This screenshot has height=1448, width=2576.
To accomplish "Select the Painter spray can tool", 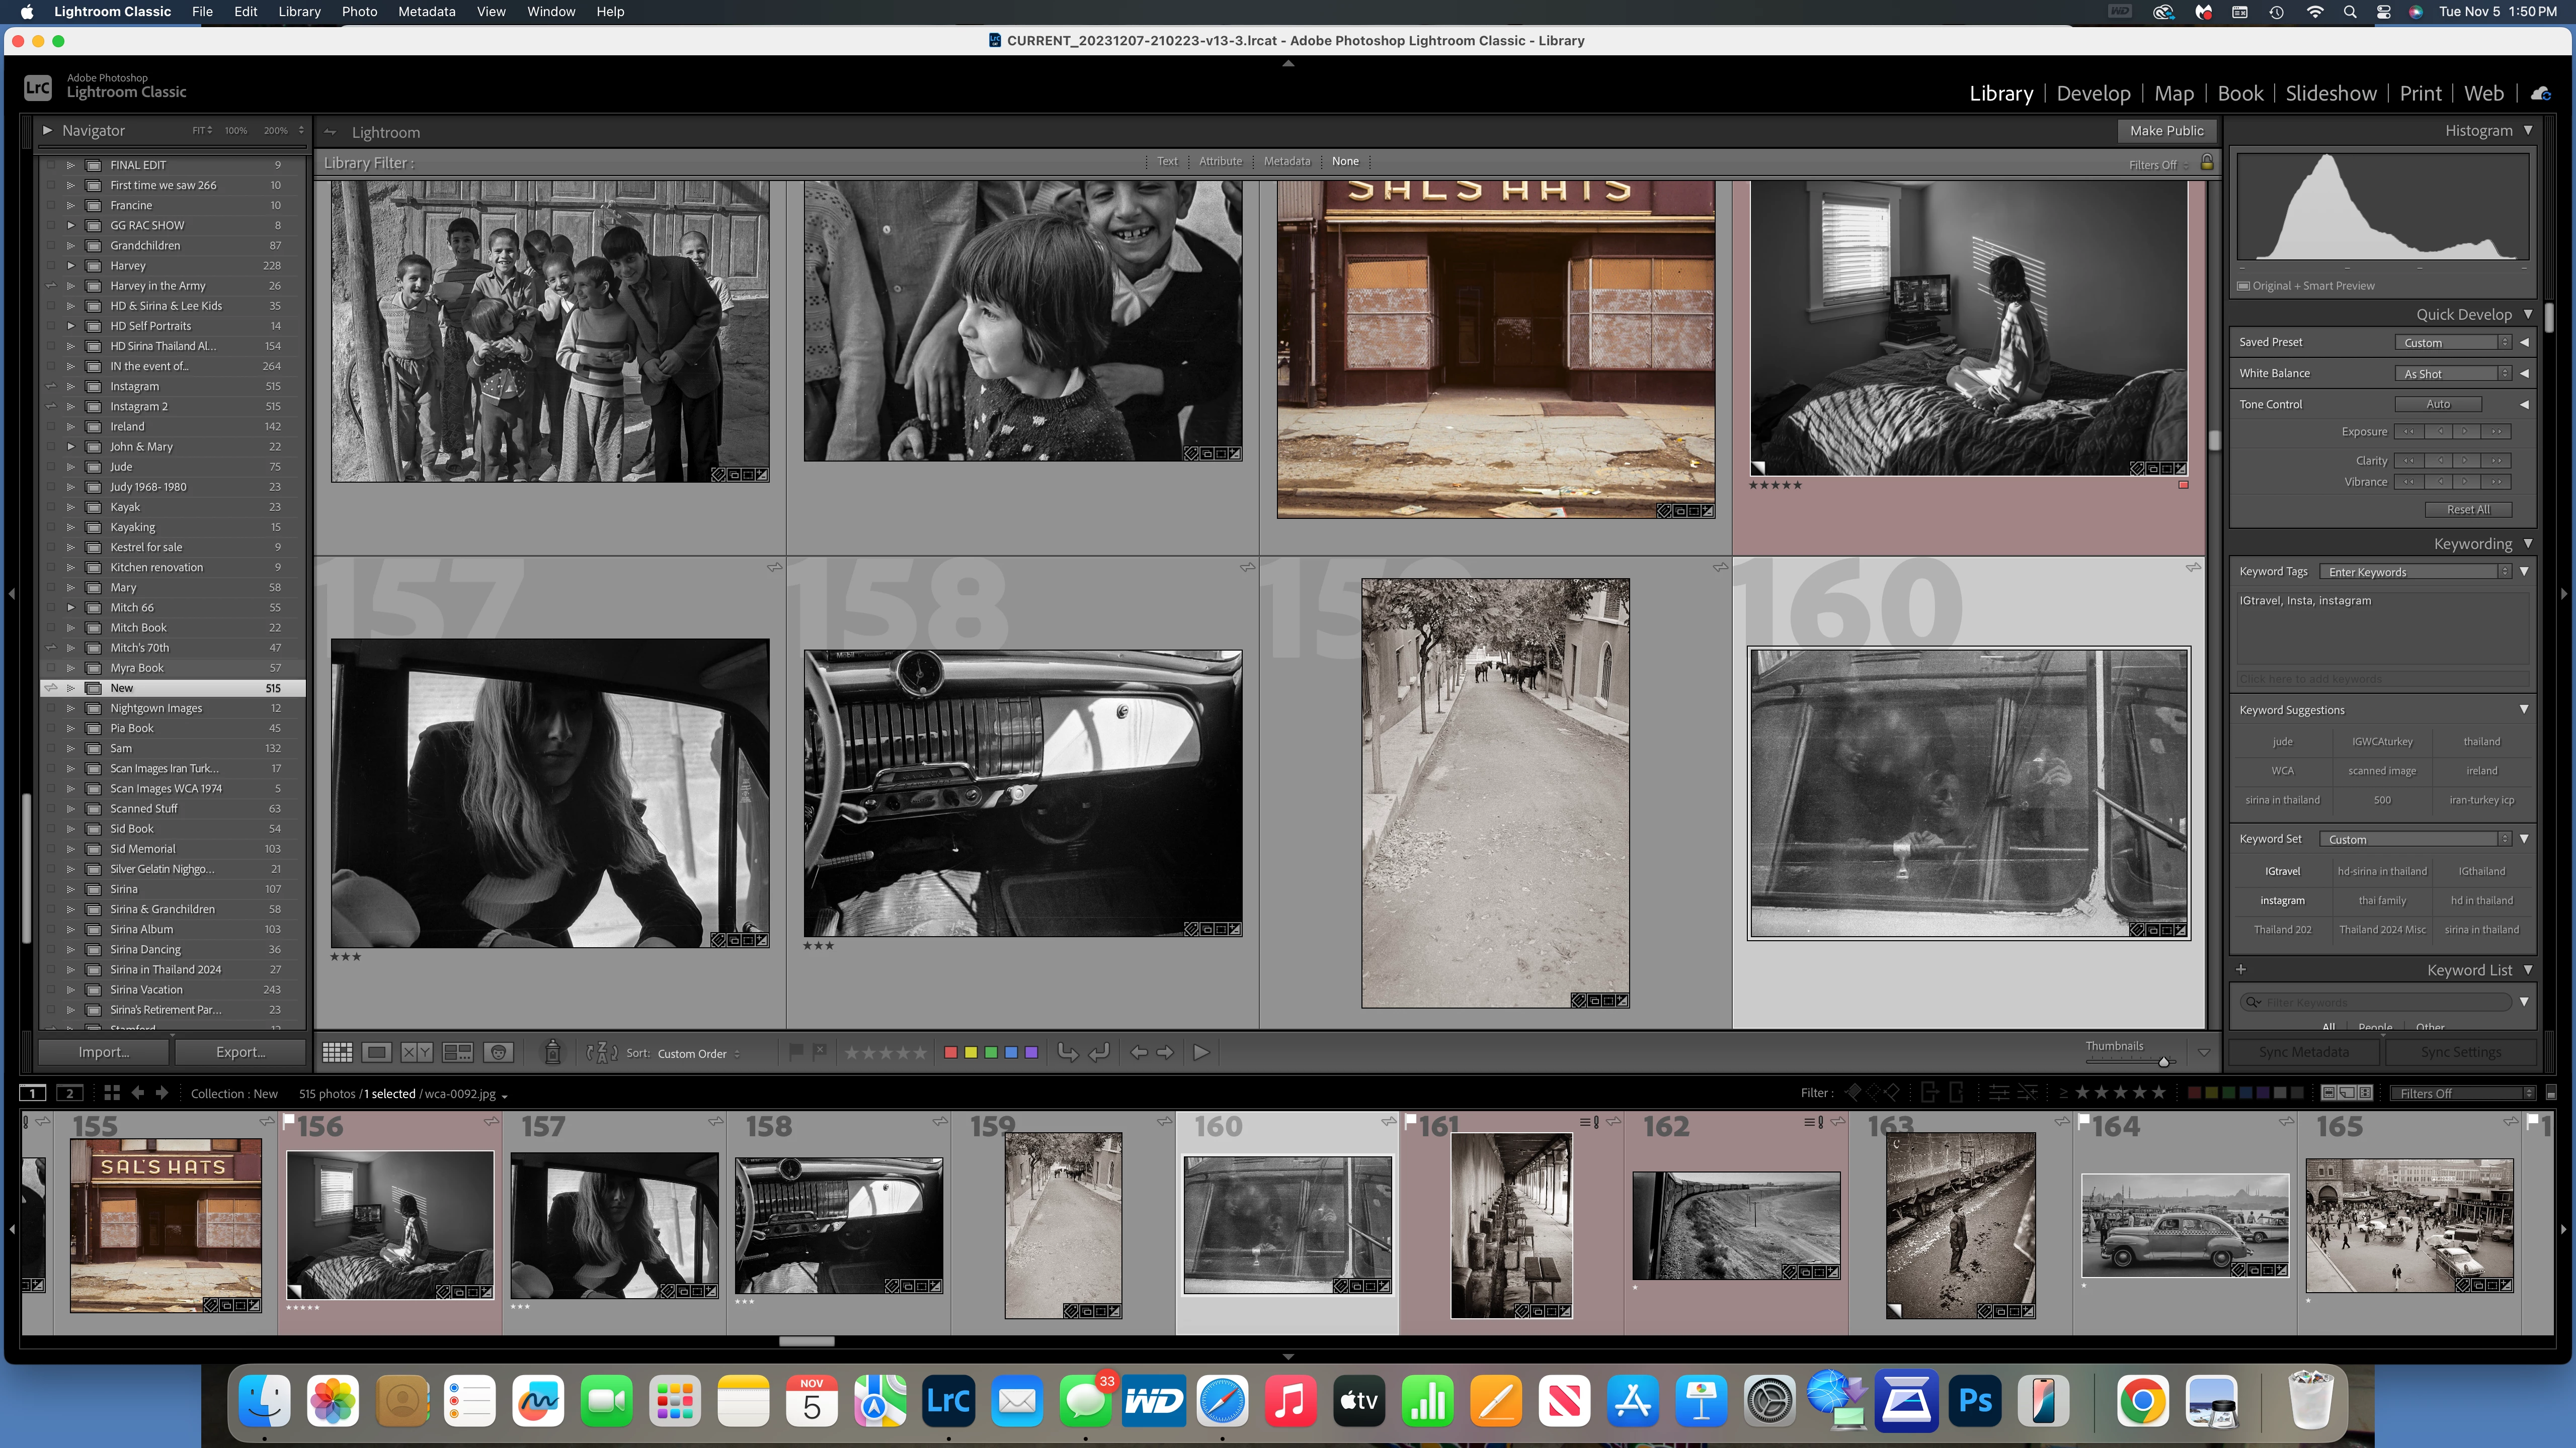I will (x=552, y=1052).
